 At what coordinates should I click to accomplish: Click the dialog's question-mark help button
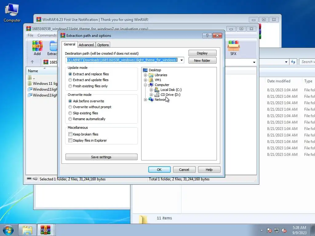207,36
